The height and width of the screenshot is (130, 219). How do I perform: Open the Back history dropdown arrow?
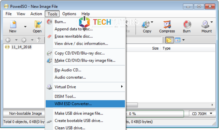16,40
